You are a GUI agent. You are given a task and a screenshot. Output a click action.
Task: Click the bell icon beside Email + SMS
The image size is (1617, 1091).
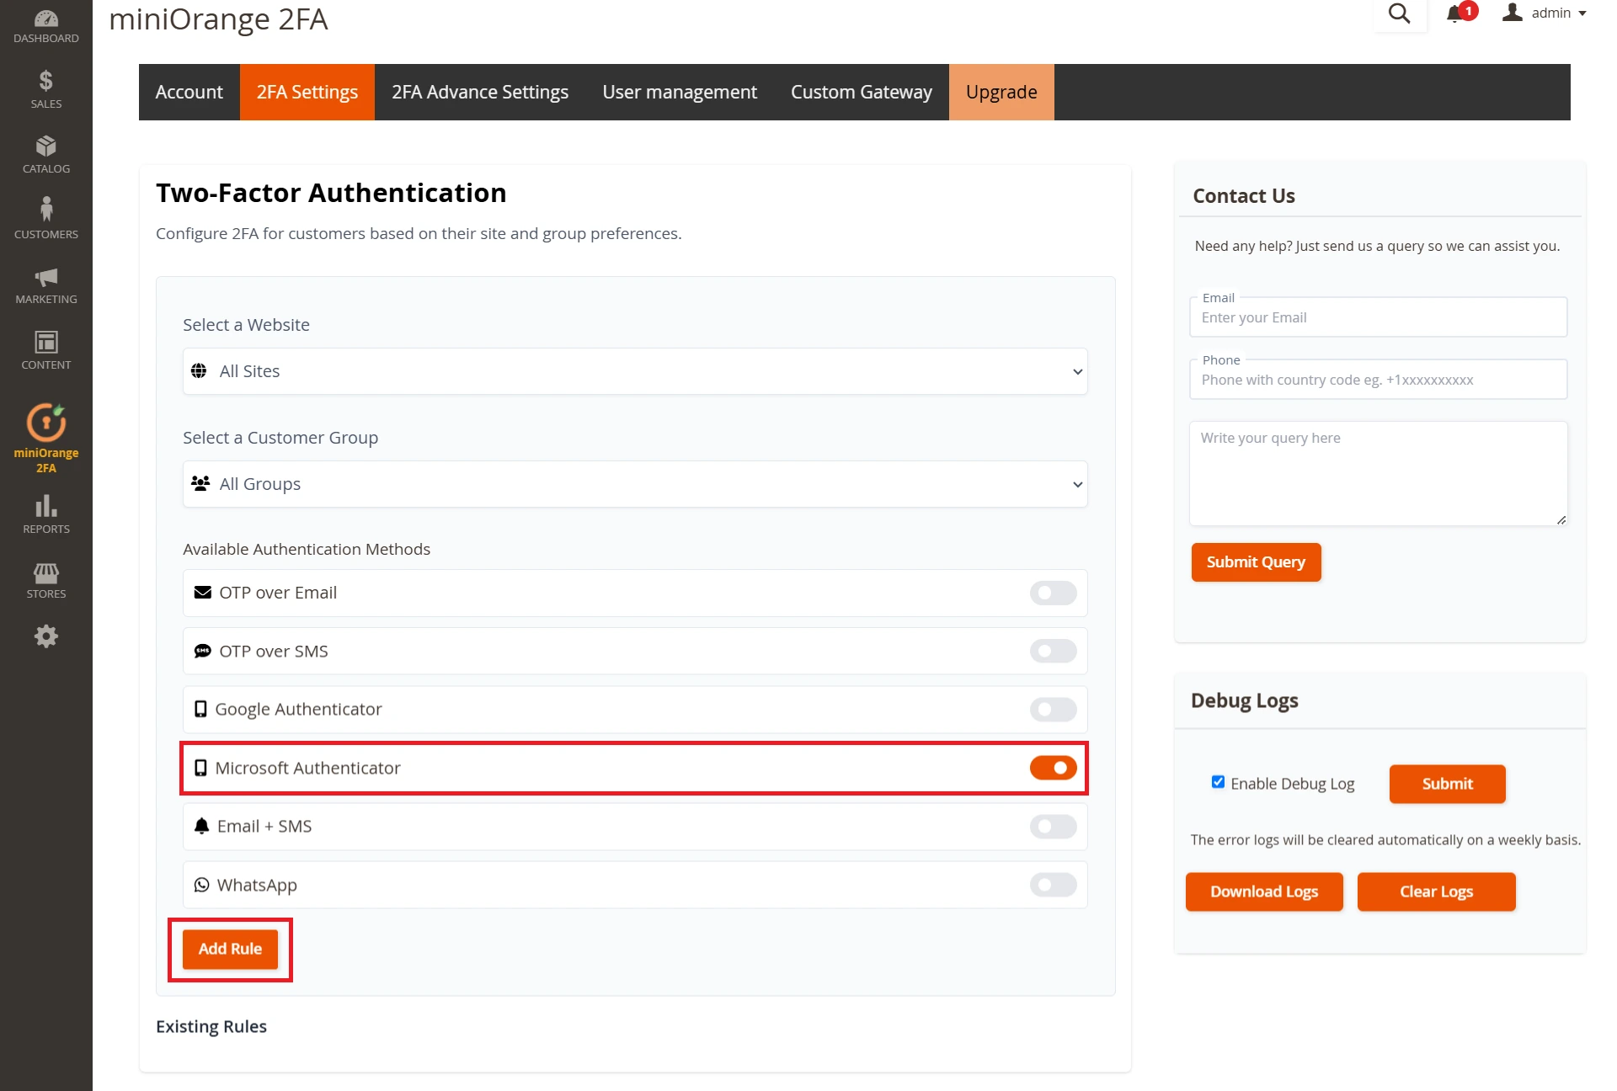pyautogui.click(x=201, y=826)
